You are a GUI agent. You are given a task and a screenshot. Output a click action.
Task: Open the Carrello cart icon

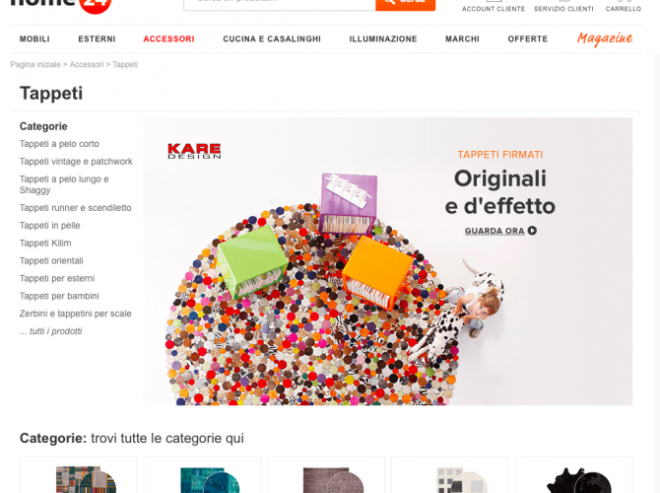point(624,1)
